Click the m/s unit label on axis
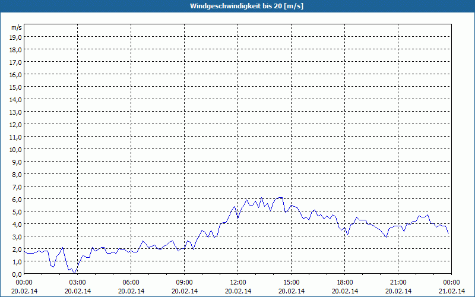This screenshot has height=297, width=475. point(17,27)
